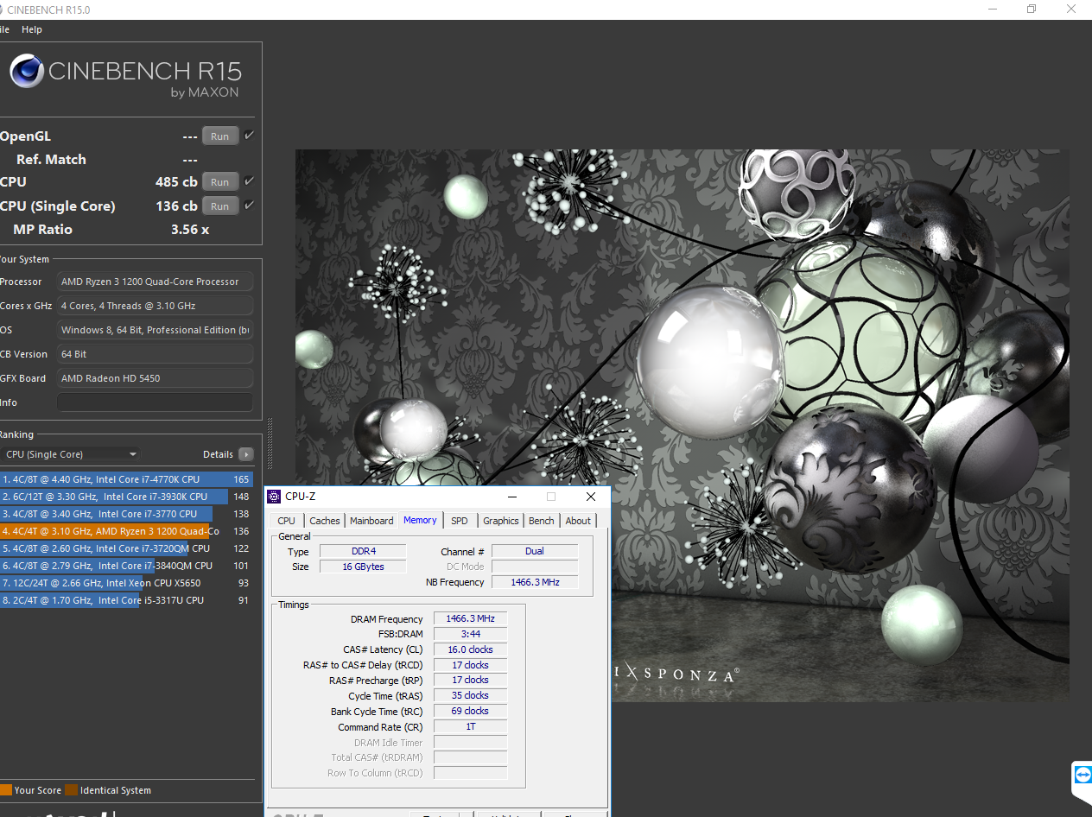Toggle the CPU (Single Core) test checkbox
This screenshot has width=1092, height=817.
tap(250, 206)
